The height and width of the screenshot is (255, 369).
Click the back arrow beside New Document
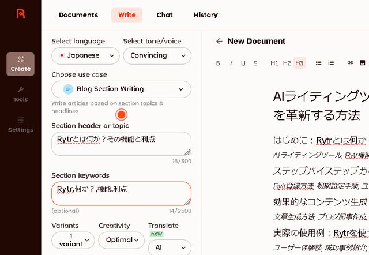pos(219,42)
